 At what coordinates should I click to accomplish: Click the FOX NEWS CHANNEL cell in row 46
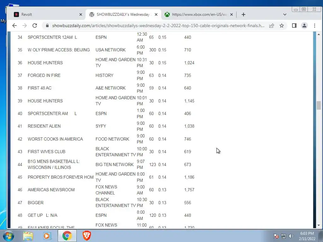(106, 190)
